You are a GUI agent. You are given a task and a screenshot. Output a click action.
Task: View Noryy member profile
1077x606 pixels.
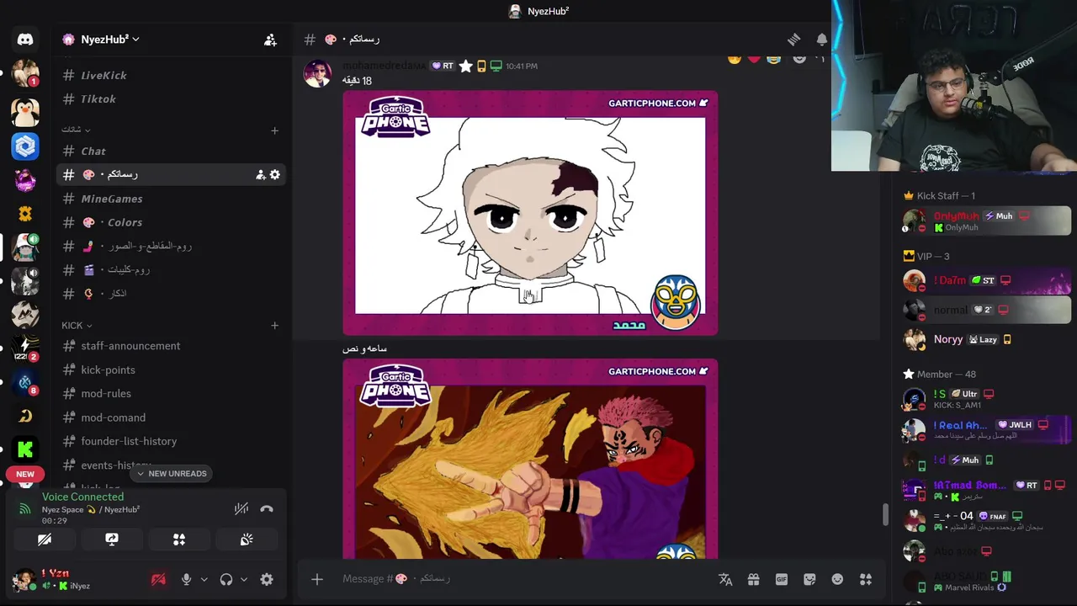[986, 339]
